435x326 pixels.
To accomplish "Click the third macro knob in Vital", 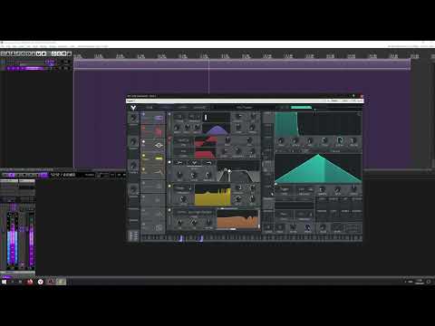I will [x=133, y=165].
